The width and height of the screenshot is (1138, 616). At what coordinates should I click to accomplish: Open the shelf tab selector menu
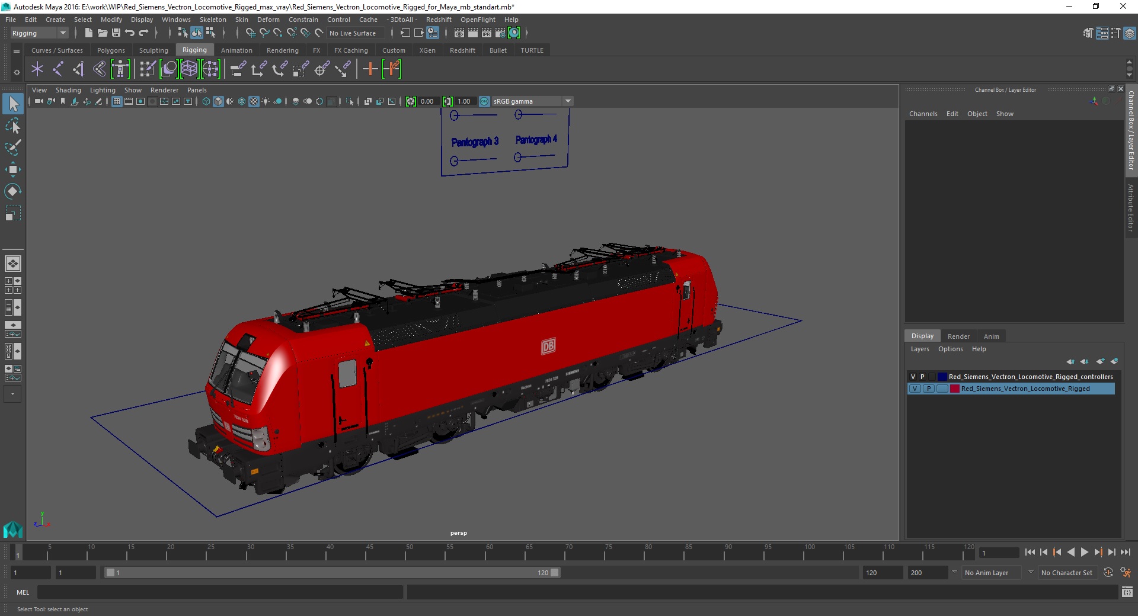tap(17, 52)
